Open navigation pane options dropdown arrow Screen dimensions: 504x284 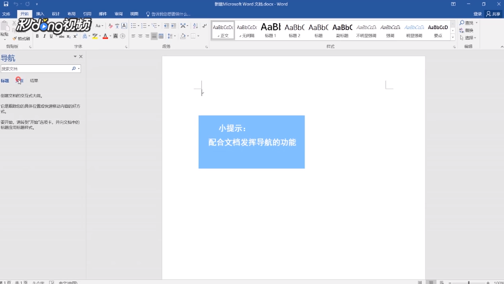[75, 56]
